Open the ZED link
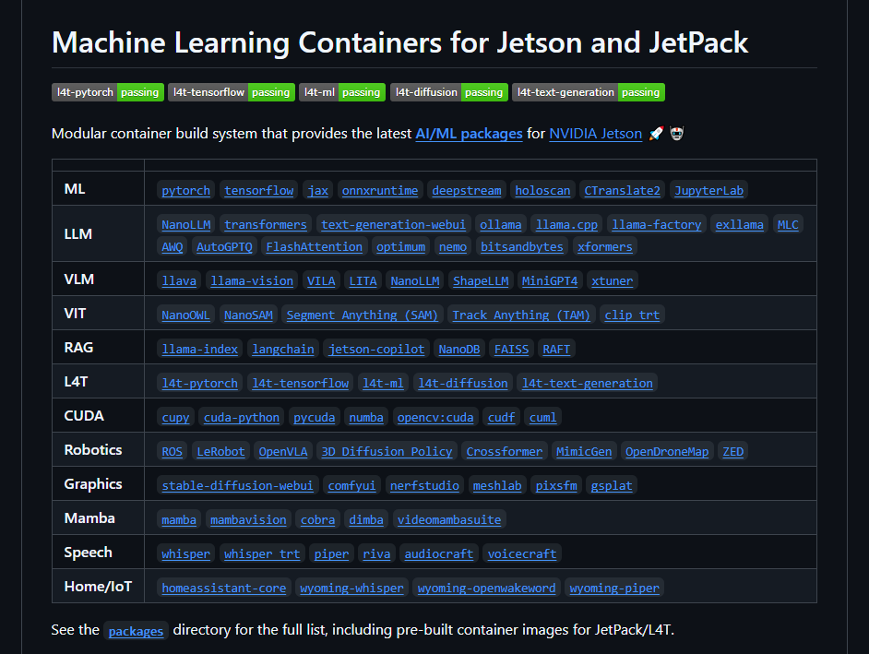The image size is (869, 654). pos(733,452)
